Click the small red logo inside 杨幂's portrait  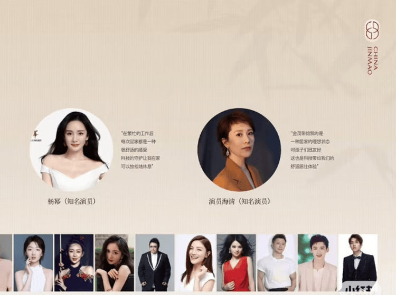tap(35, 136)
